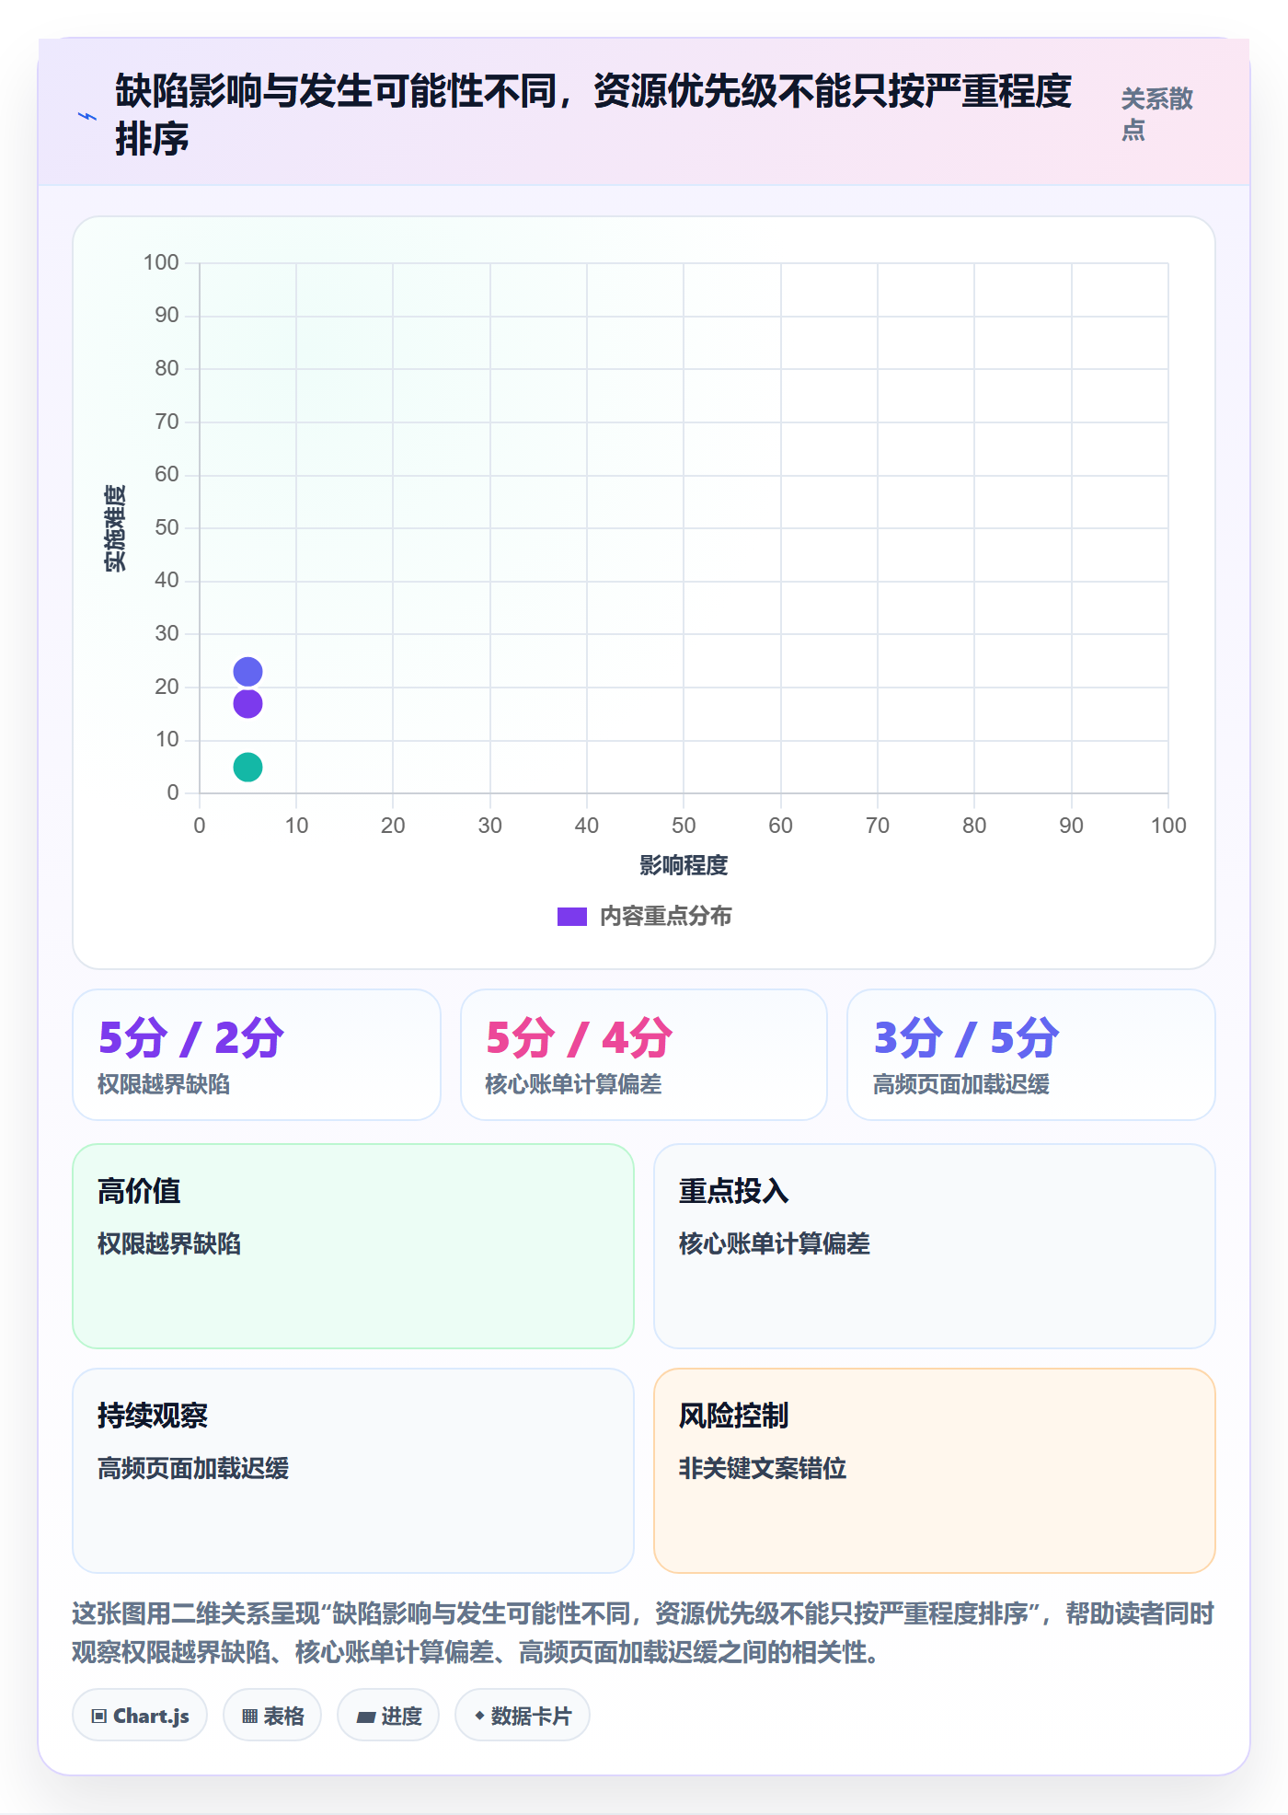Toggle the 内容重点分布 legend label
The height and width of the screenshot is (1815, 1288).
[x=665, y=917]
